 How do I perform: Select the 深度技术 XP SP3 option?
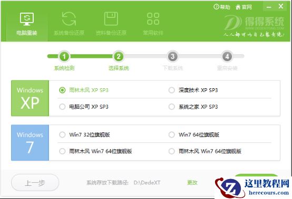tap(193, 90)
